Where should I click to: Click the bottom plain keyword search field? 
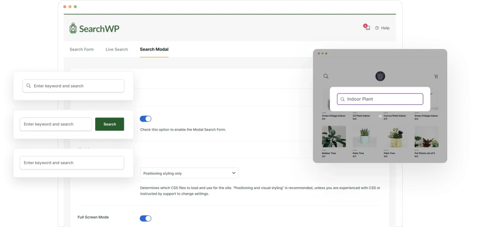pyautogui.click(x=72, y=162)
